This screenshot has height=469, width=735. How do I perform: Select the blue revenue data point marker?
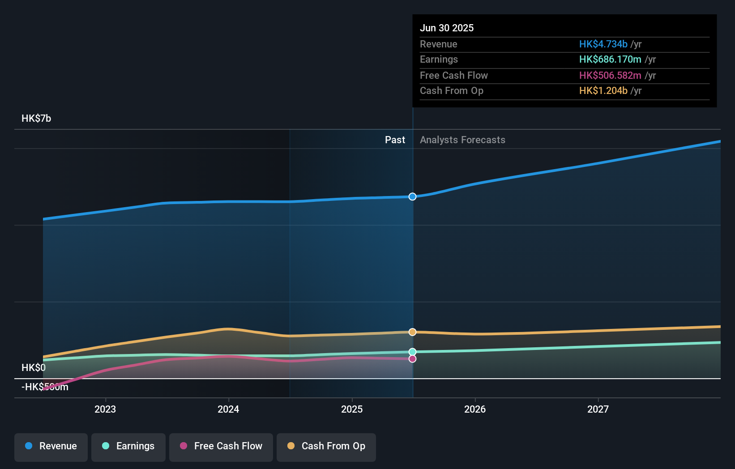pyautogui.click(x=412, y=196)
